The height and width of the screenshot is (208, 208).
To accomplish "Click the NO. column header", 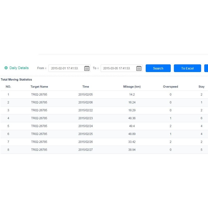I will (x=8, y=87).
